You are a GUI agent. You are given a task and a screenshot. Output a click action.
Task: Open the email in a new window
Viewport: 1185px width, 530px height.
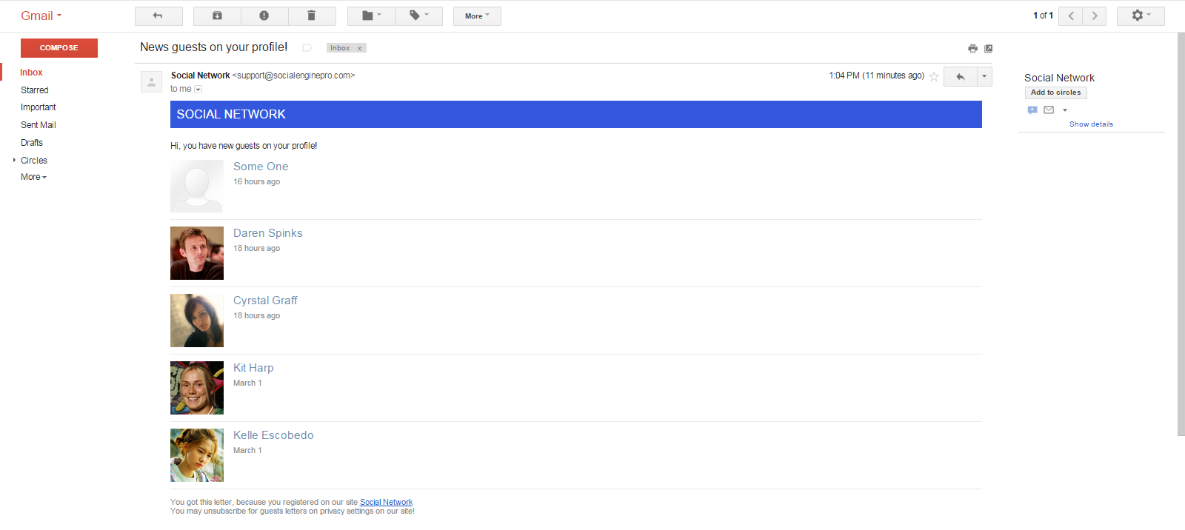coord(988,48)
